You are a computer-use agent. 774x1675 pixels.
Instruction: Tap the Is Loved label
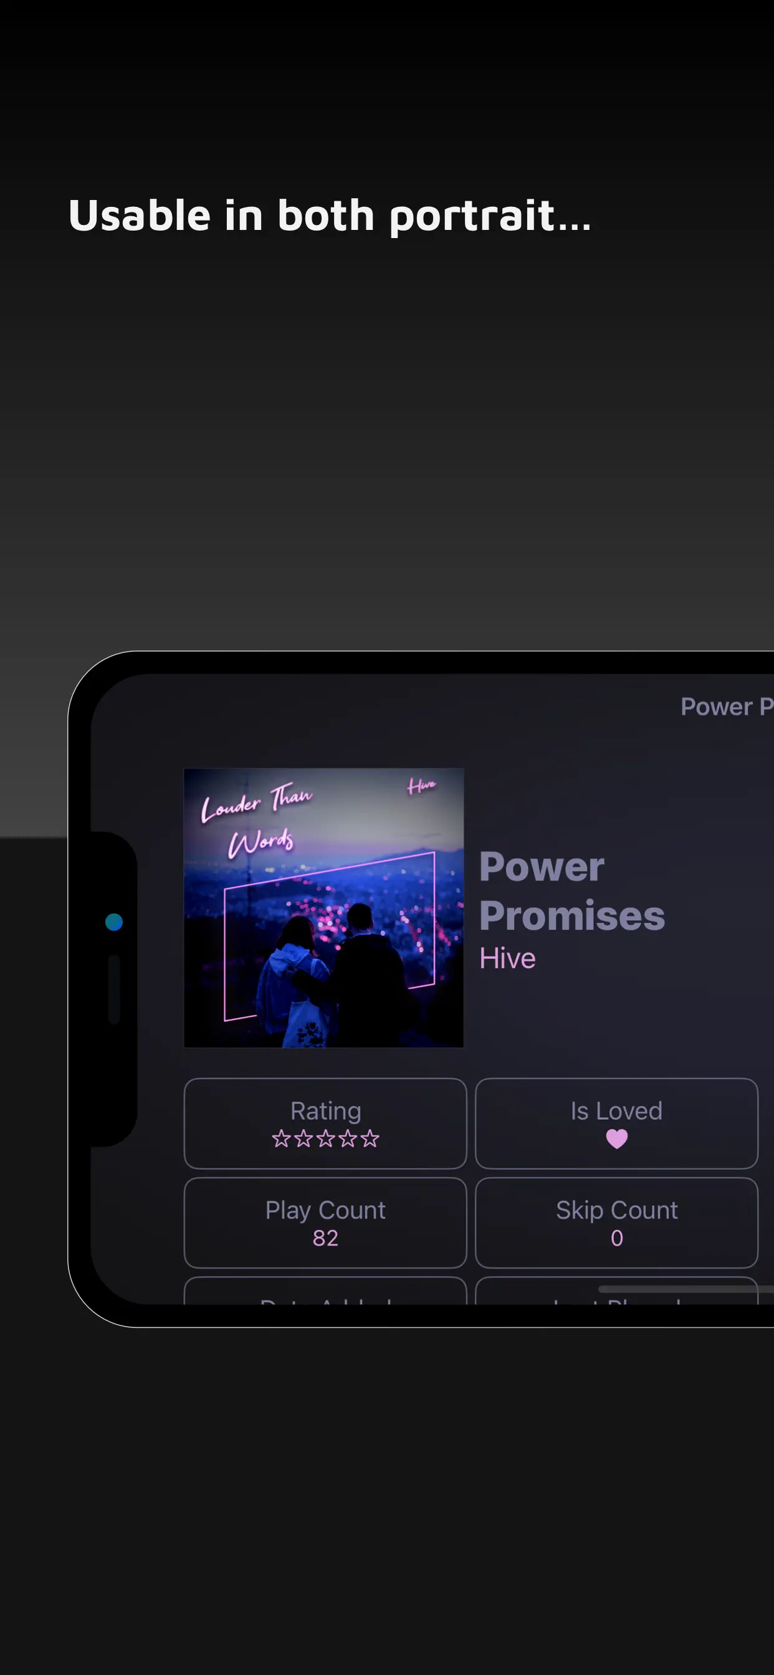click(616, 1110)
